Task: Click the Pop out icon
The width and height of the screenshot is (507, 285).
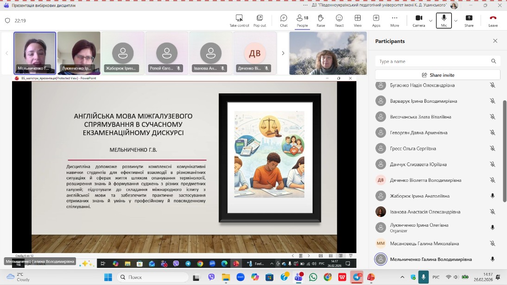Action: (260, 20)
